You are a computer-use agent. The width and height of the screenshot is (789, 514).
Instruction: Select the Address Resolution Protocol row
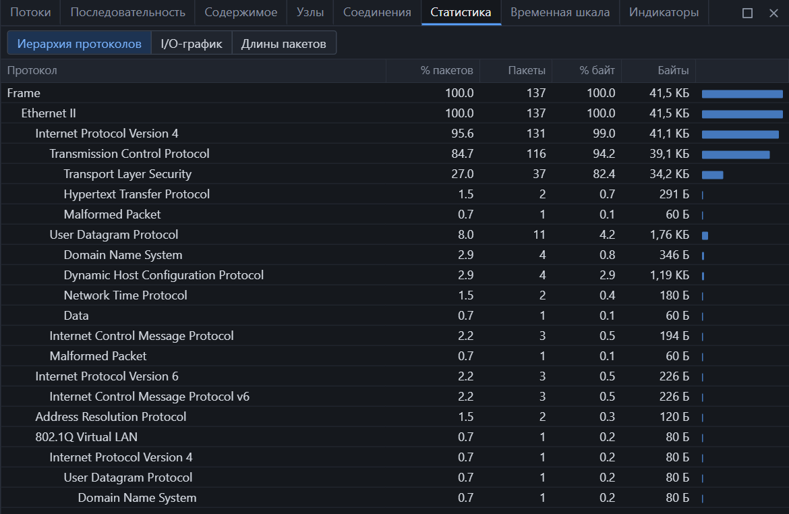[394, 417]
